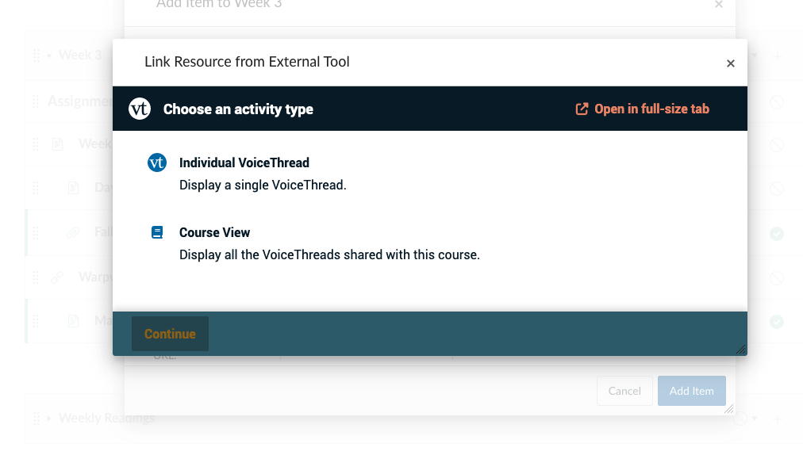Click the VoiceThread logo in header

(140, 109)
